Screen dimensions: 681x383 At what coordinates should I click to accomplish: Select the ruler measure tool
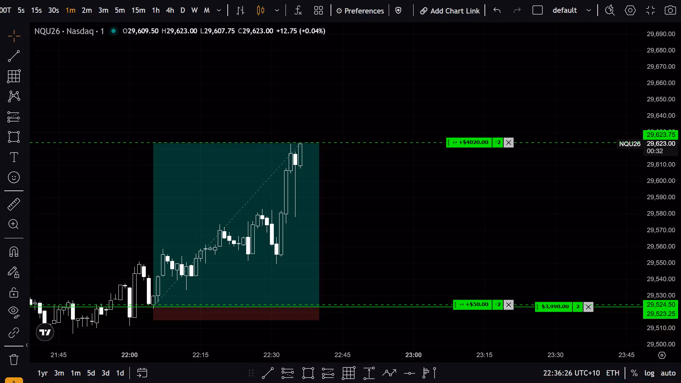click(x=14, y=204)
